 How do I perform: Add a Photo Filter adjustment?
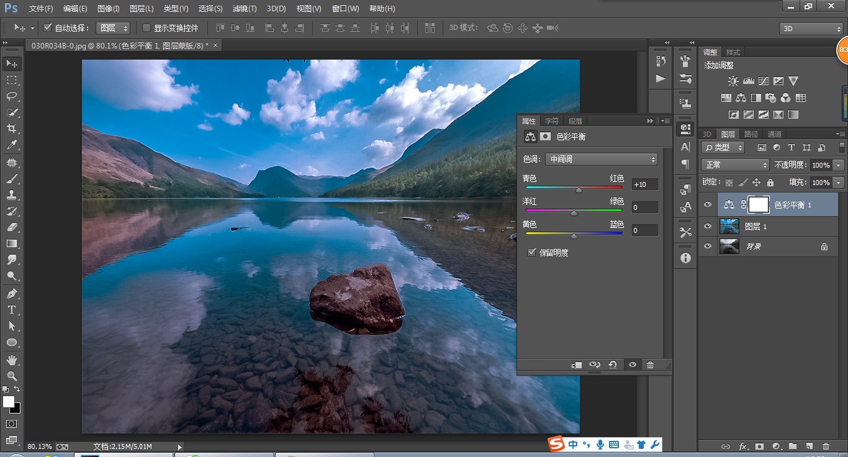pos(771,98)
